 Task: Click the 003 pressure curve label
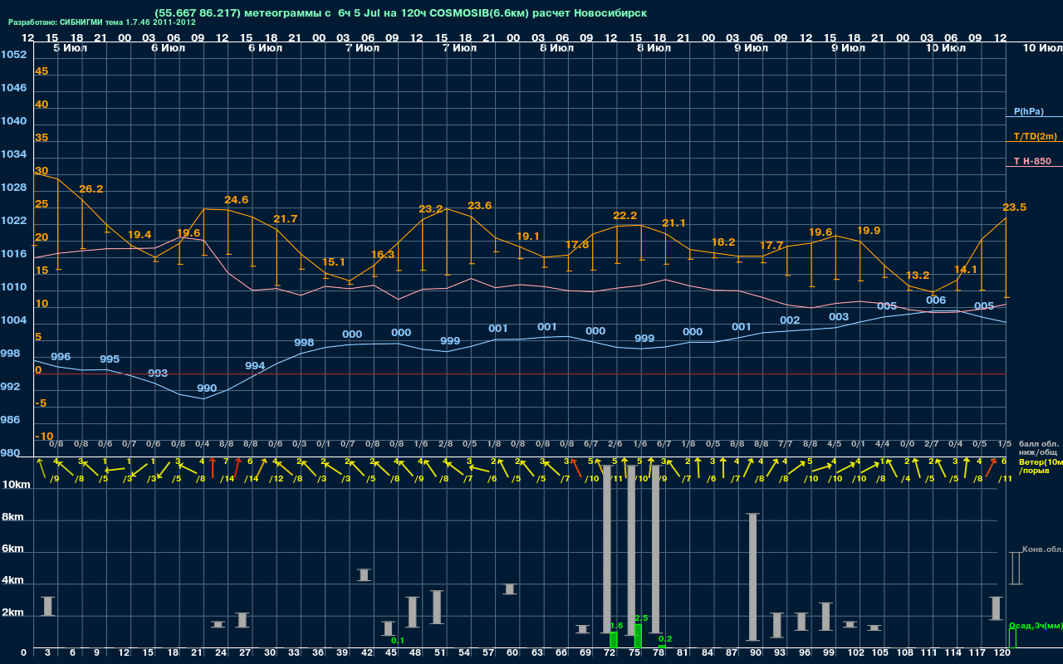(x=839, y=317)
